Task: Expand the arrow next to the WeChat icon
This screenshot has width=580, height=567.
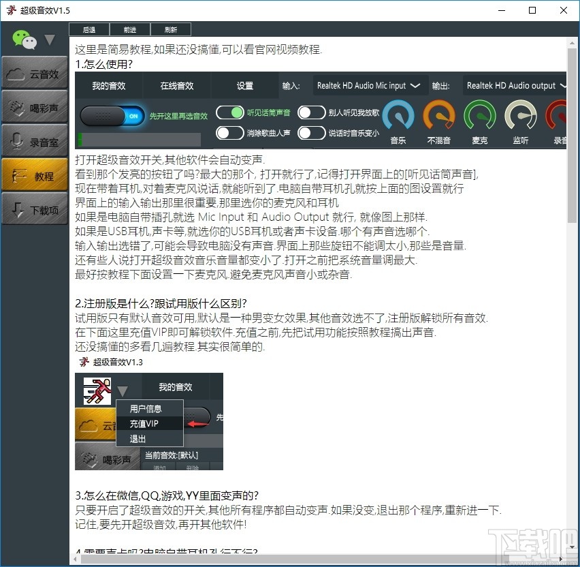Action: point(49,40)
